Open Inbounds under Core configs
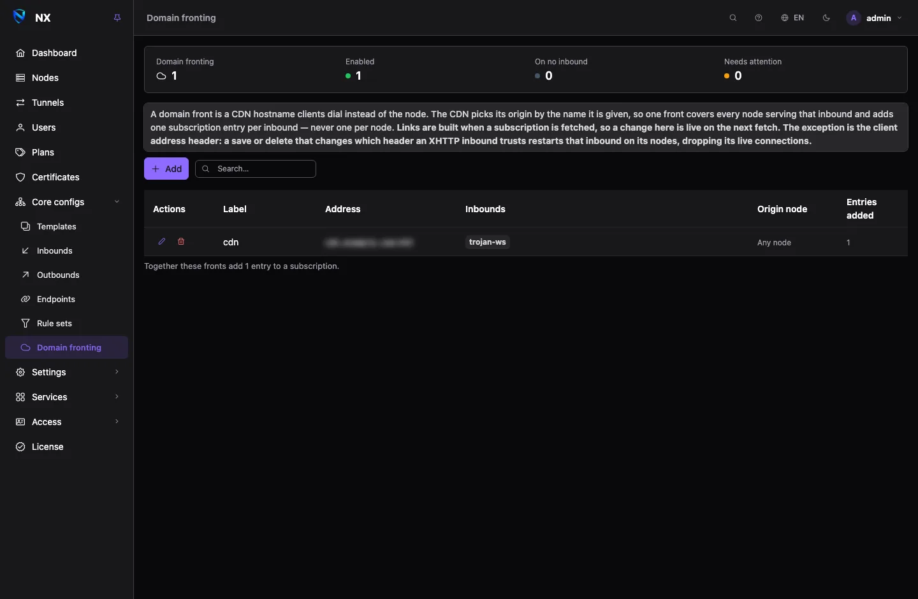918x599 pixels. click(x=66, y=250)
